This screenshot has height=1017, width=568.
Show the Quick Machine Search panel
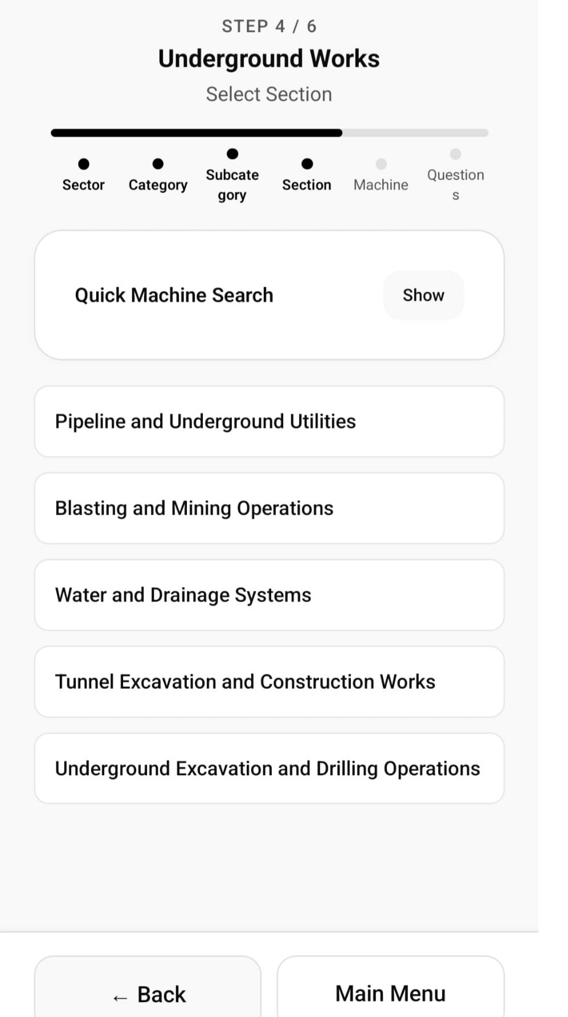423,295
